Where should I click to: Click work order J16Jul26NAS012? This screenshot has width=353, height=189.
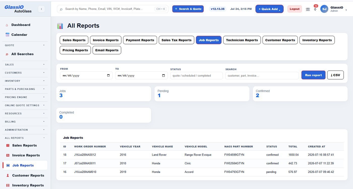tap(85, 155)
